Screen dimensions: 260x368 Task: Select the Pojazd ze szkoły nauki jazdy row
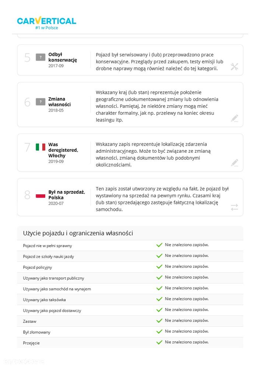130,256
